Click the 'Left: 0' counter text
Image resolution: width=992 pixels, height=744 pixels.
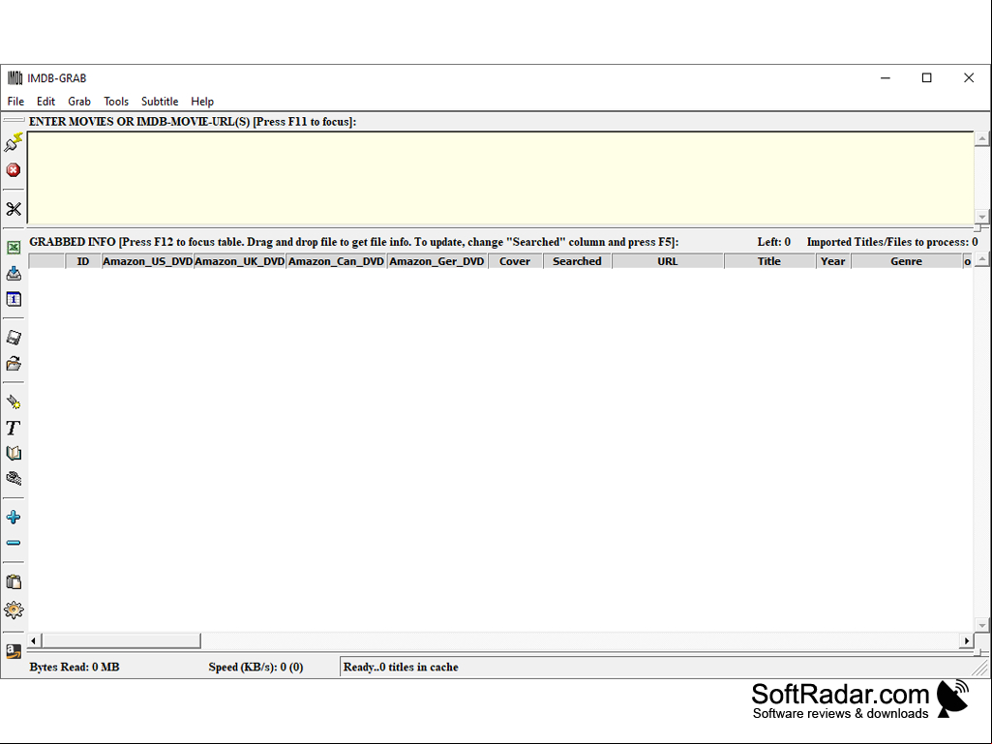773,242
